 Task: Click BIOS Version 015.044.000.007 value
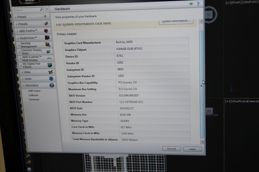pyautogui.click(x=129, y=95)
